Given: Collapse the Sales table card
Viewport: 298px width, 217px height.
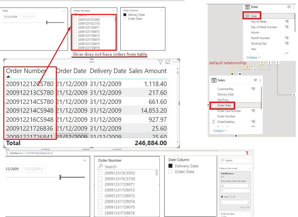Looking at the screenshot, I should [220, 131].
